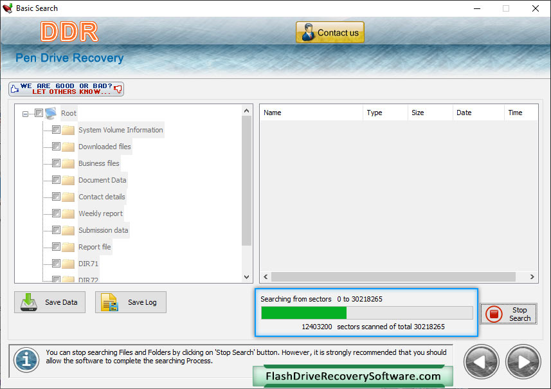This screenshot has width=551, height=389.
Task: Click the DIR71 folder icon
Action: [x=68, y=264]
